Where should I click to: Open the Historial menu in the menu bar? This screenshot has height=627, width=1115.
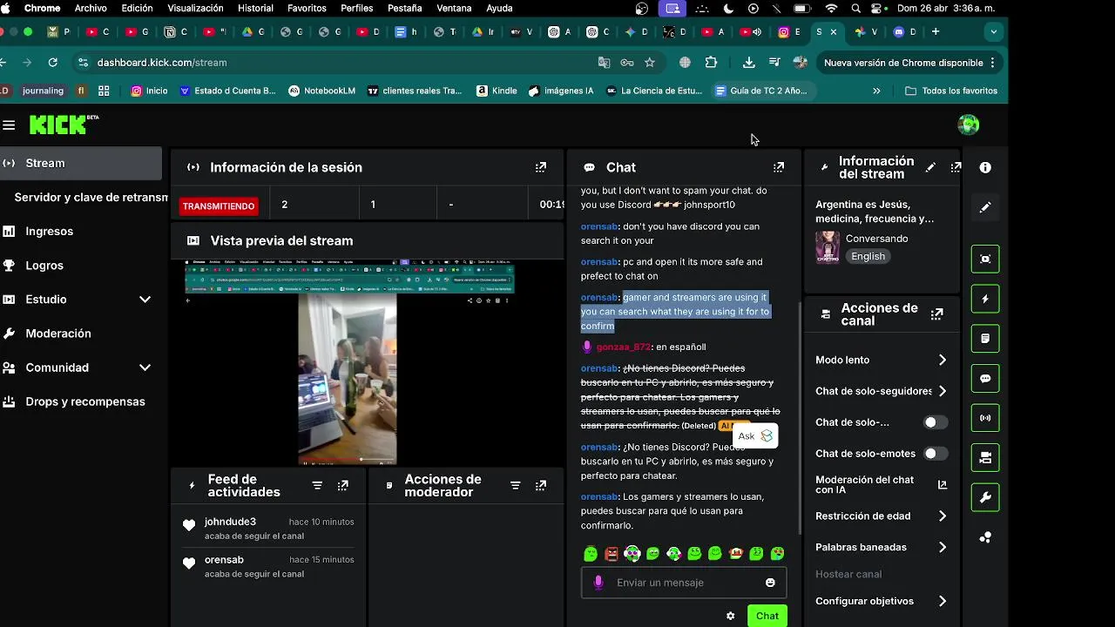click(x=255, y=8)
